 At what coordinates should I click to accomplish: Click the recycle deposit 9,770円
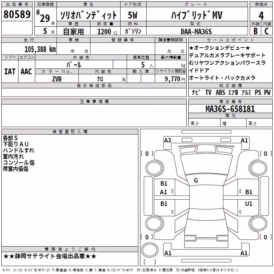175,79
